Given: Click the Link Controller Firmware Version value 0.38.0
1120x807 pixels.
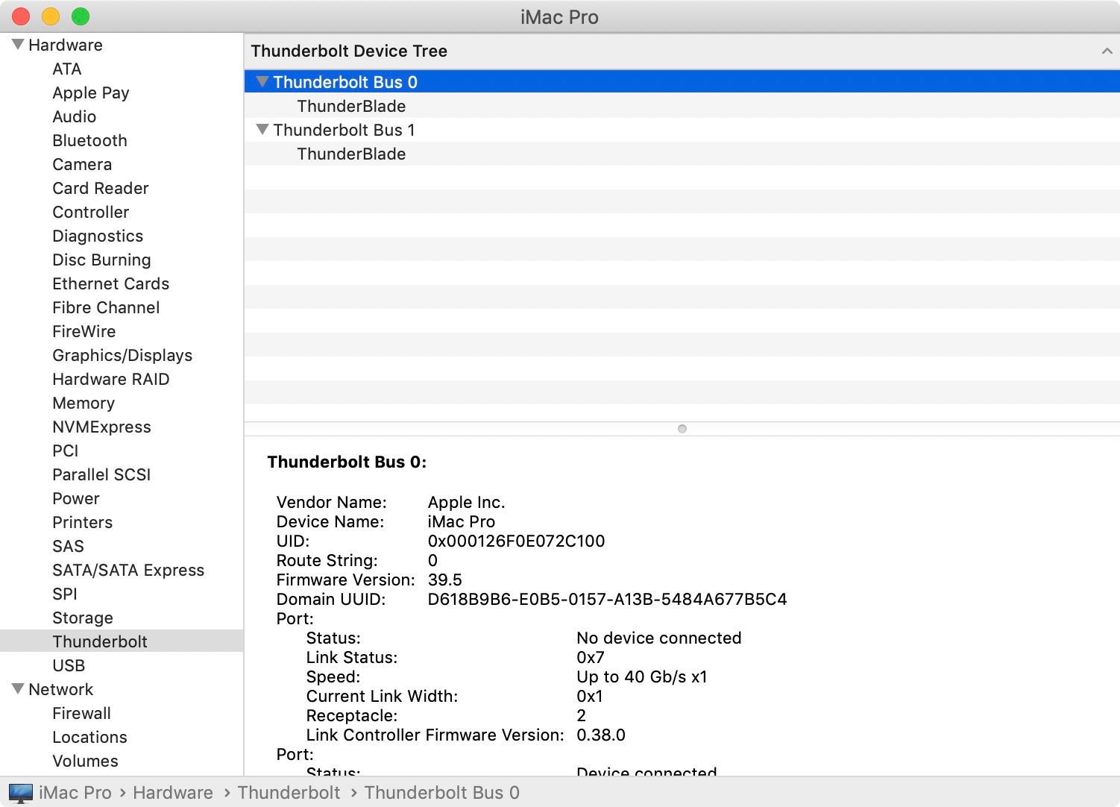Looking at the screenshot, I should 601,735.
